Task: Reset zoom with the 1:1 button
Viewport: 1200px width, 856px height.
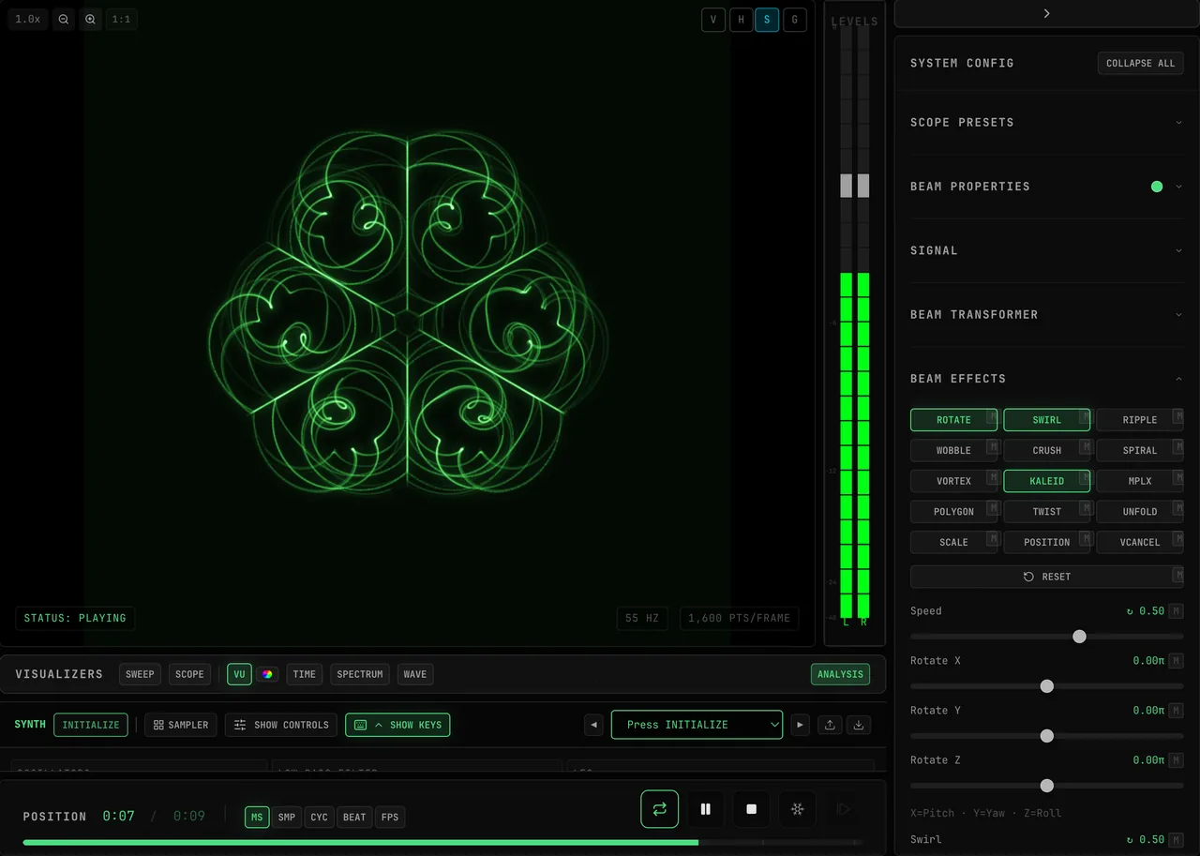Action: pyautogui.click(x=122, y=19)
